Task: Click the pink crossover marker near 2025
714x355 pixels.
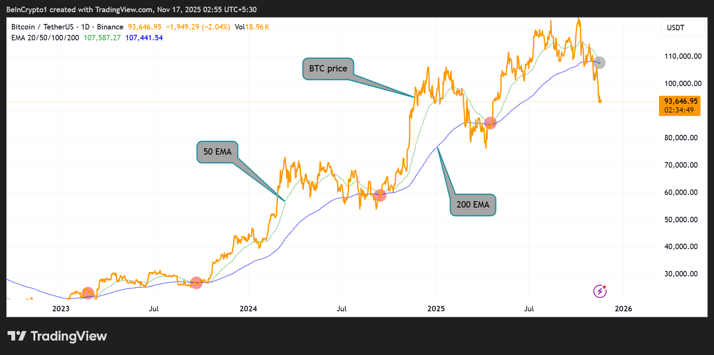Action: coord(490,123)
